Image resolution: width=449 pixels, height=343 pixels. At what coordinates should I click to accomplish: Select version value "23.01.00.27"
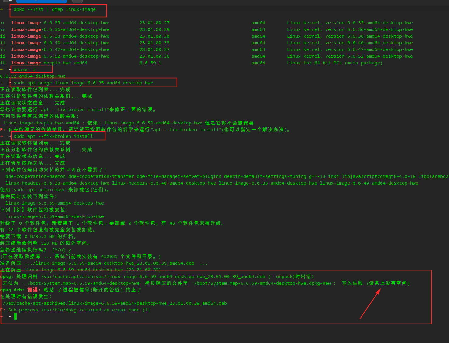tap(154, 23)
